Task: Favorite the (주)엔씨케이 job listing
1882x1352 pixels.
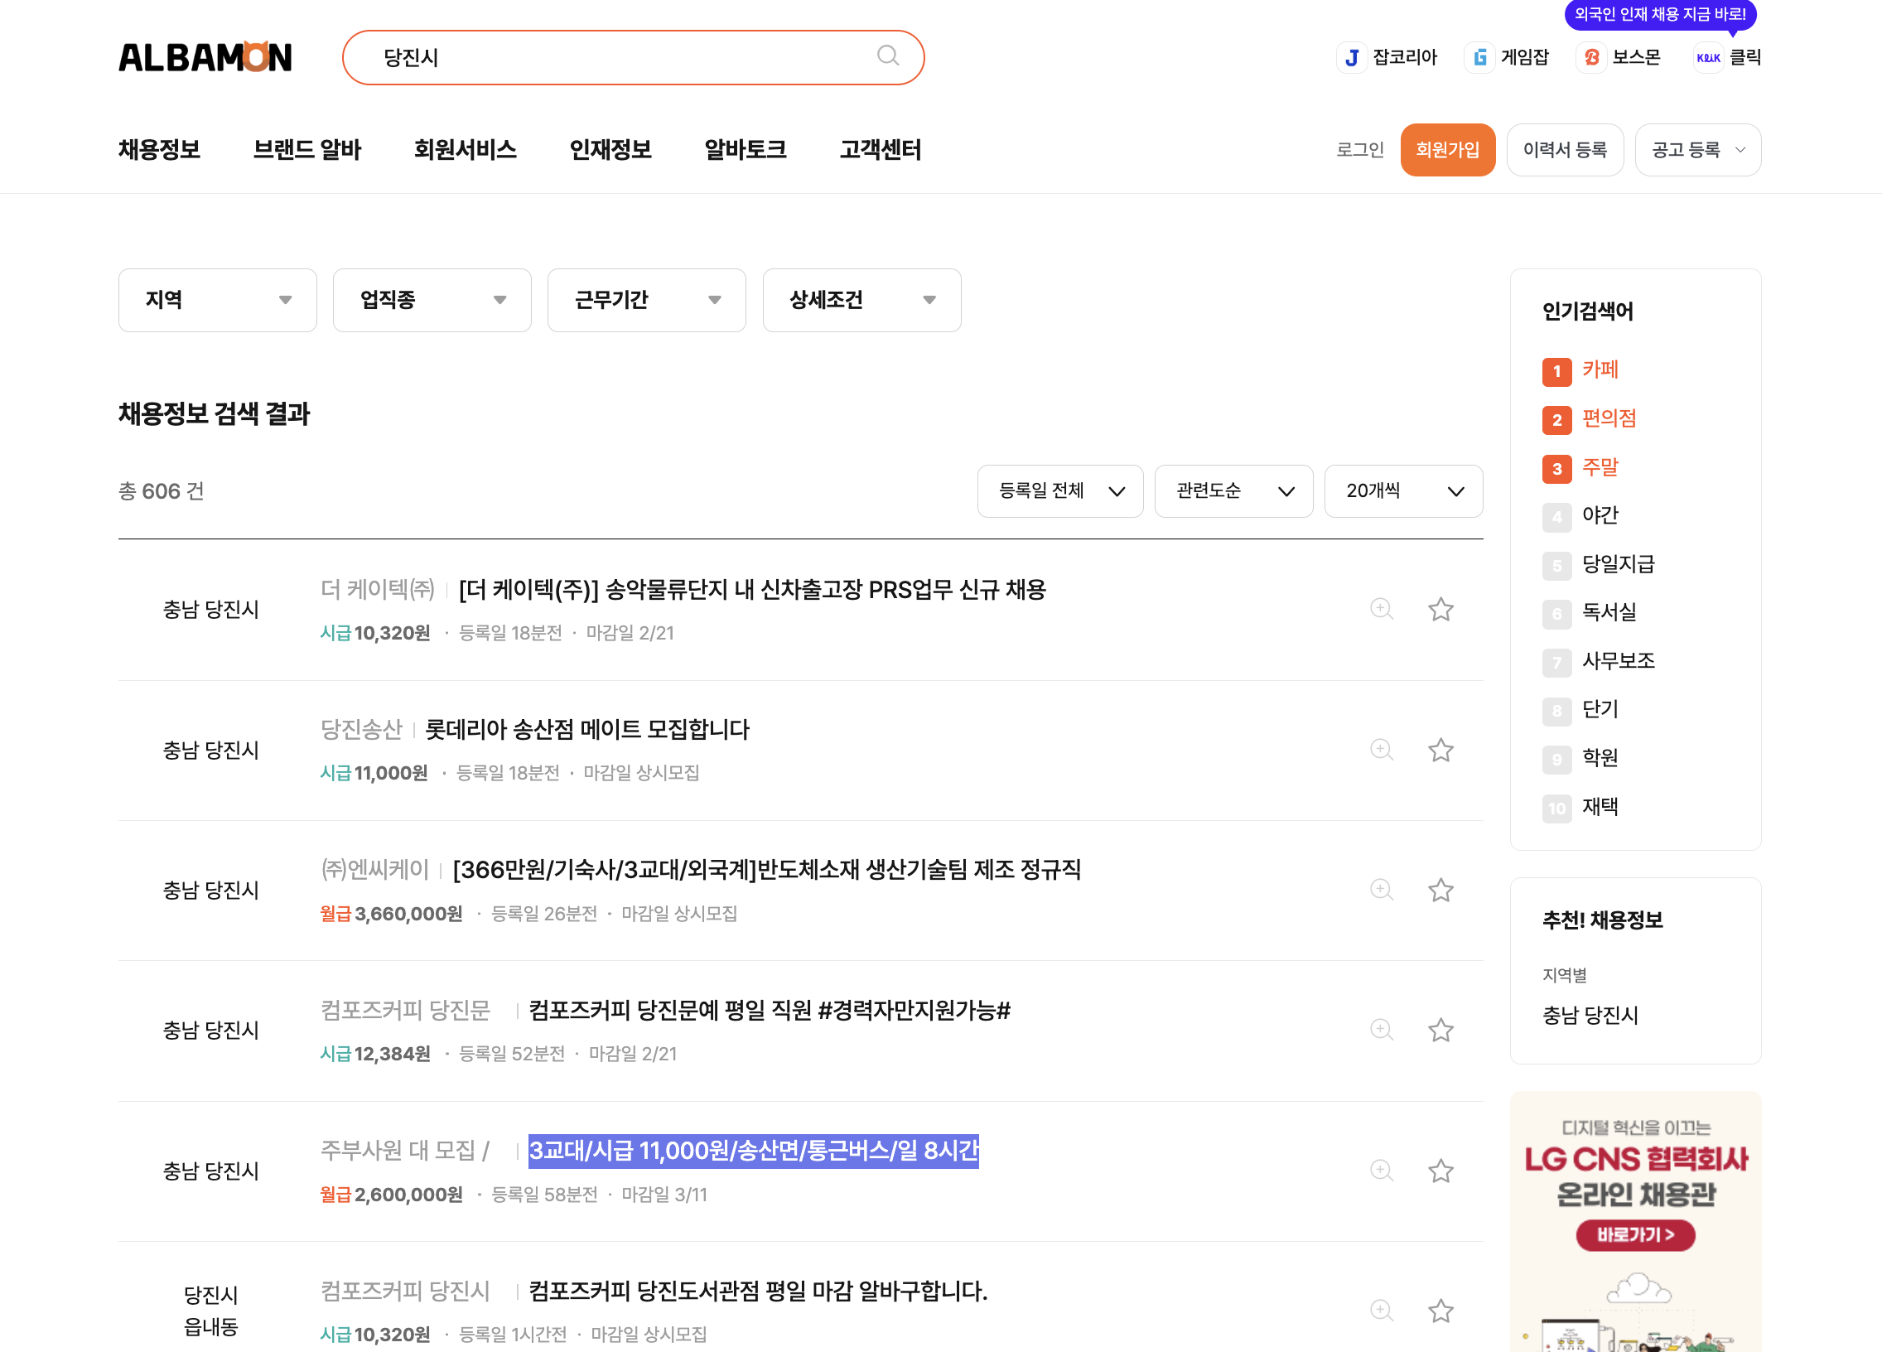Action: [x=1440, y=889]
